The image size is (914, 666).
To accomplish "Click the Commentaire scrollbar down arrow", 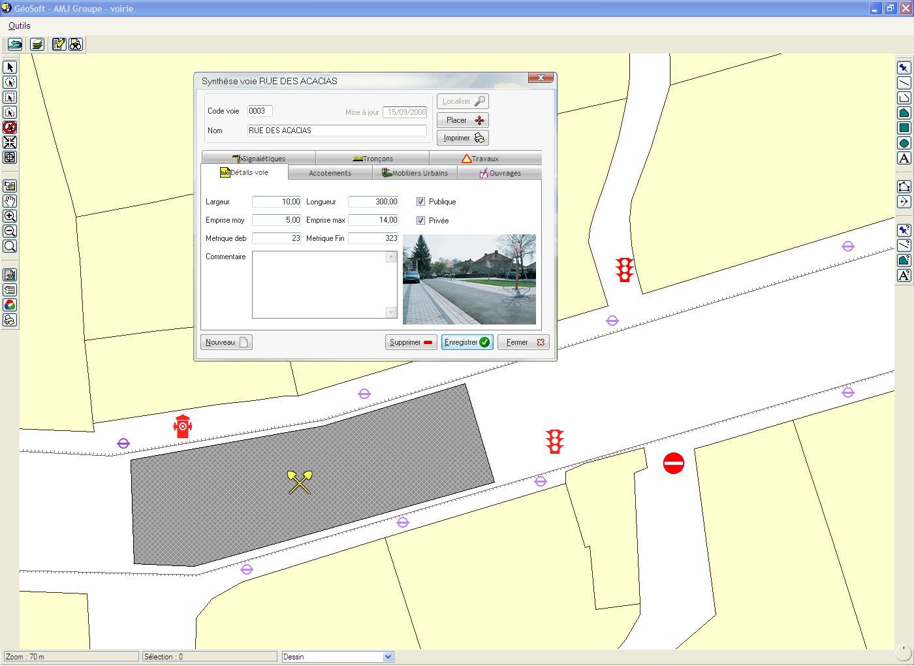I will pyautogui.click(x=391, y=312).
